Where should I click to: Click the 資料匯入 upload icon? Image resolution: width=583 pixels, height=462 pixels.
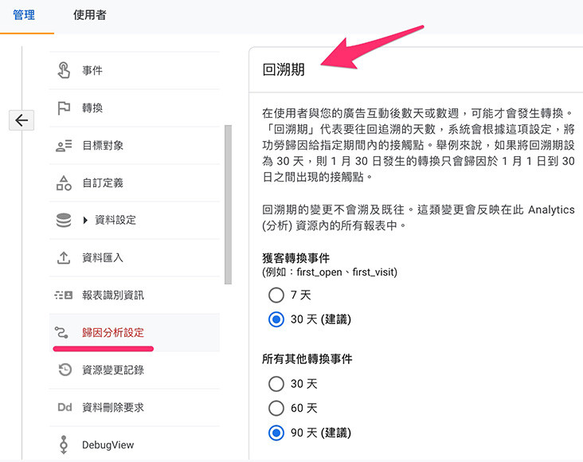click(64, 257)
